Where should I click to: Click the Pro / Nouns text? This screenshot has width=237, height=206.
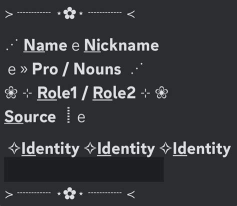coord(76,69)
